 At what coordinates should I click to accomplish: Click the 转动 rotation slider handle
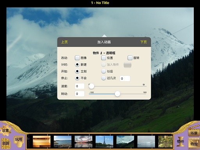coord(118,94)
